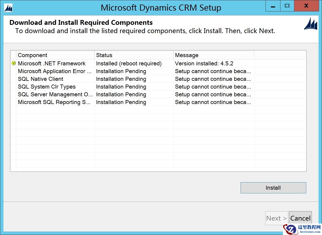Screen dimensions: 322x235
Task: Click the Dynamics logo below the close button
Action: pos(311,24)
